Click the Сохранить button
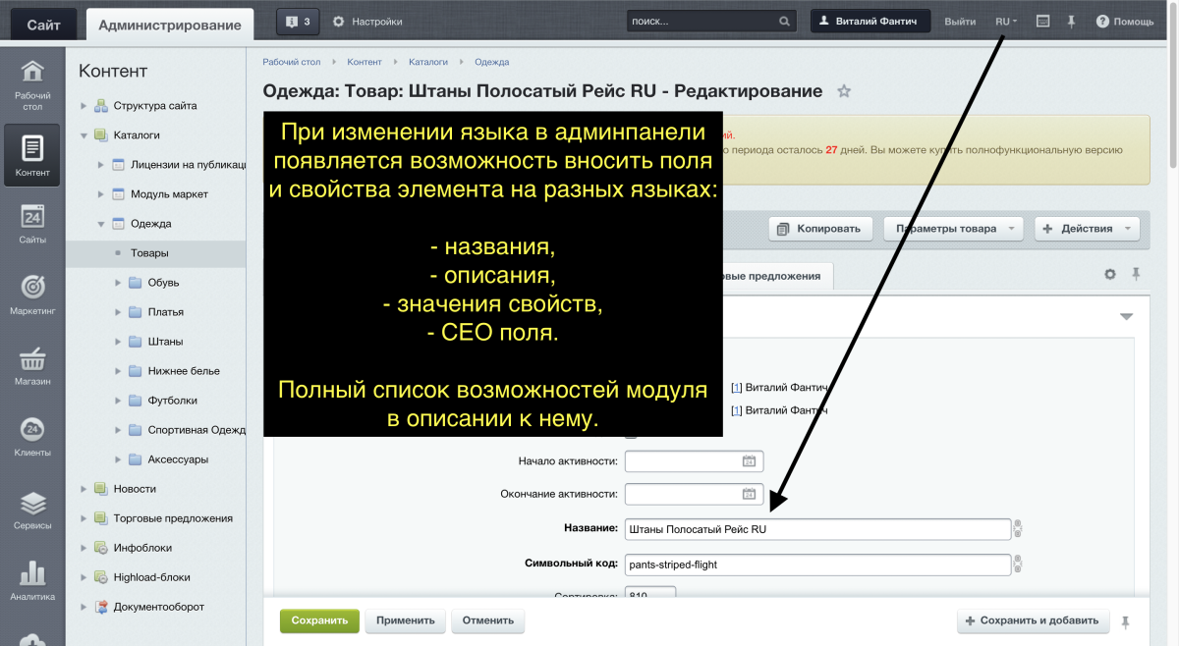The height and width of the screenshot is (646, 1179). pos(318,620)
